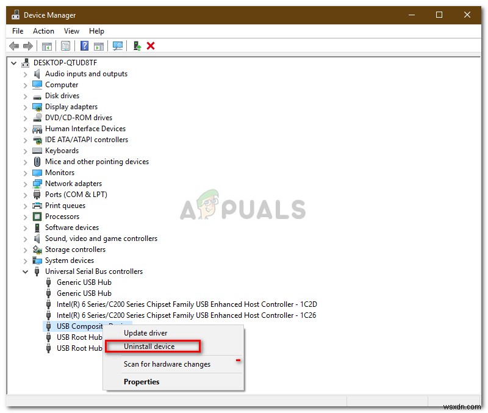488x413 pixels.
Task: Open Properties using the toolbar icon
Action: click(65, 46)
